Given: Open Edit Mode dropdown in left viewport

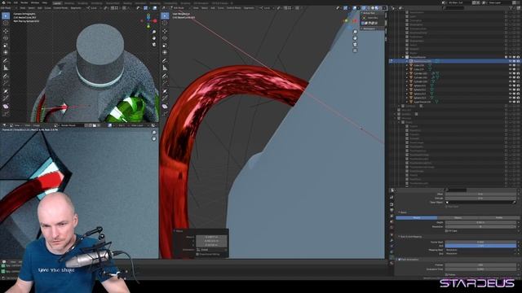Looking at the screenshot, I should (8, 8).
